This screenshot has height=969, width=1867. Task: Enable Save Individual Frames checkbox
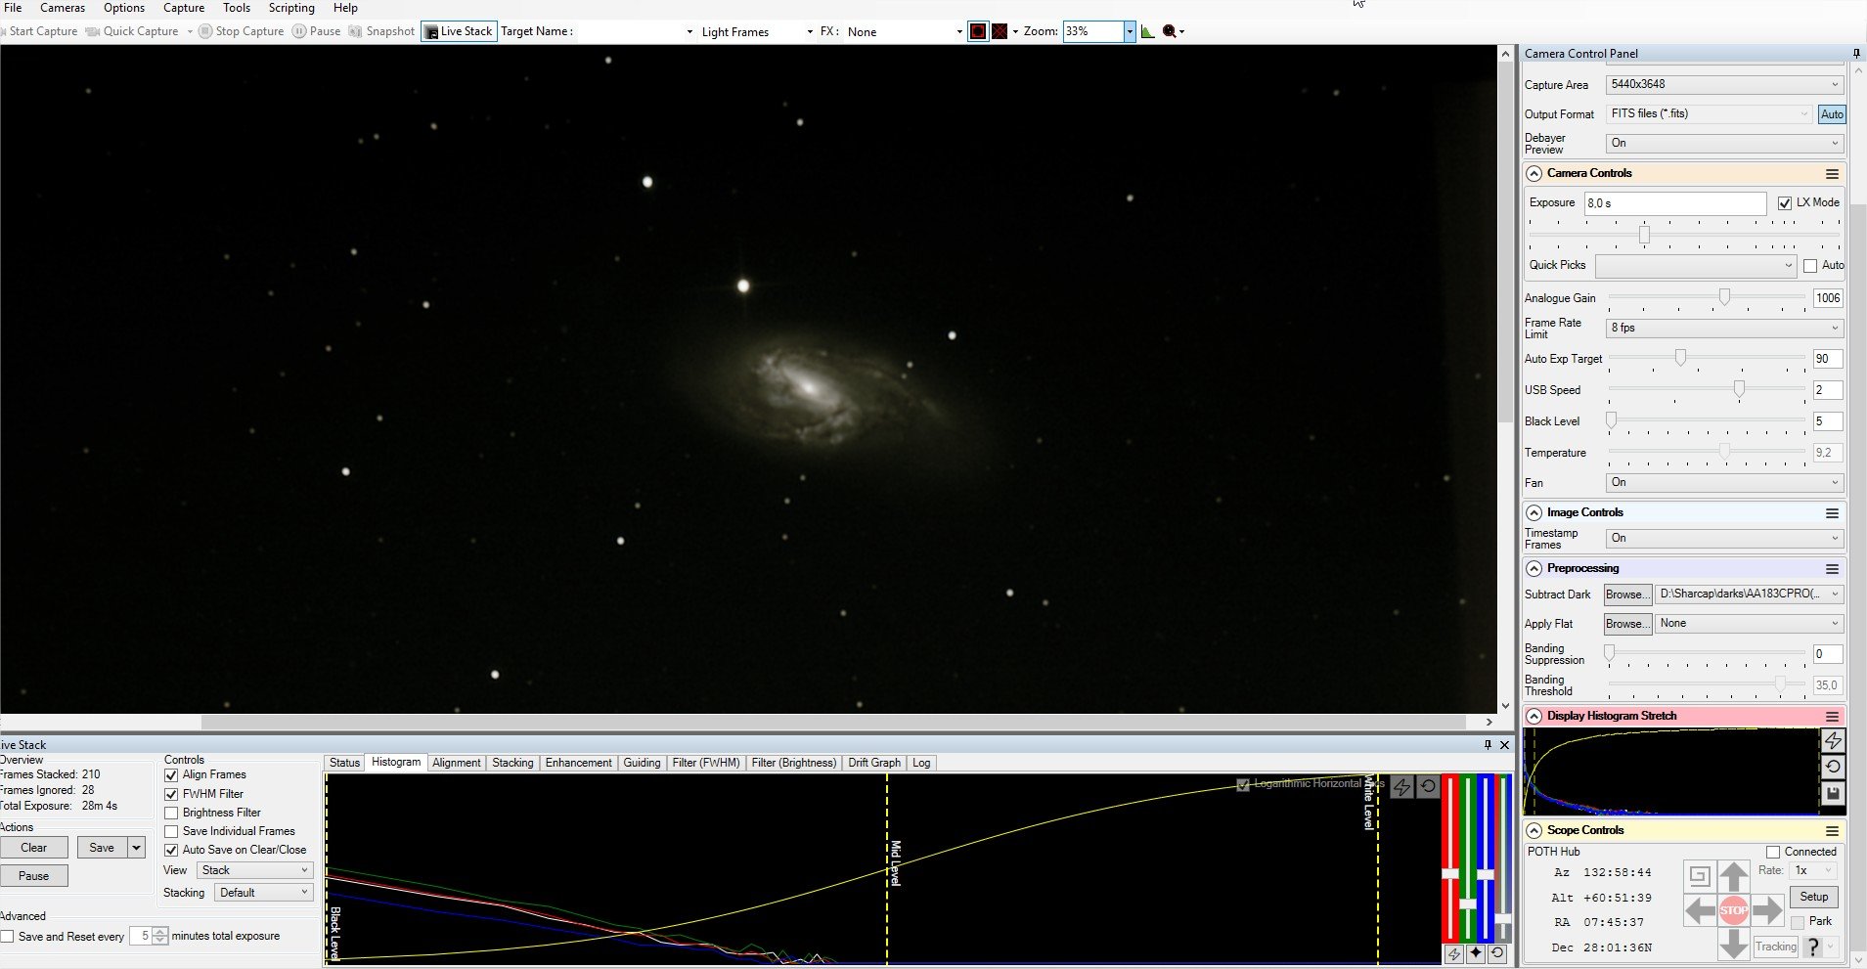coord(172,831)
